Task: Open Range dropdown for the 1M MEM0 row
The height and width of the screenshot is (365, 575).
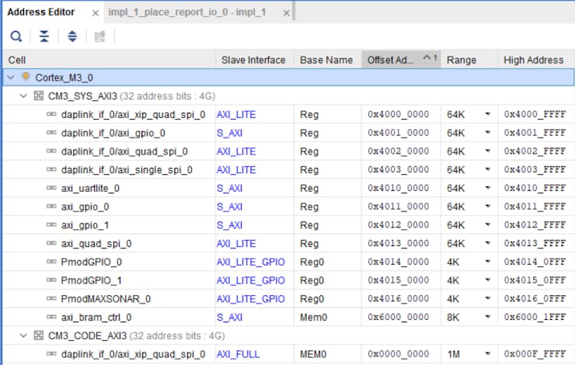Action: pyautogui.click(x=488, y=353)
